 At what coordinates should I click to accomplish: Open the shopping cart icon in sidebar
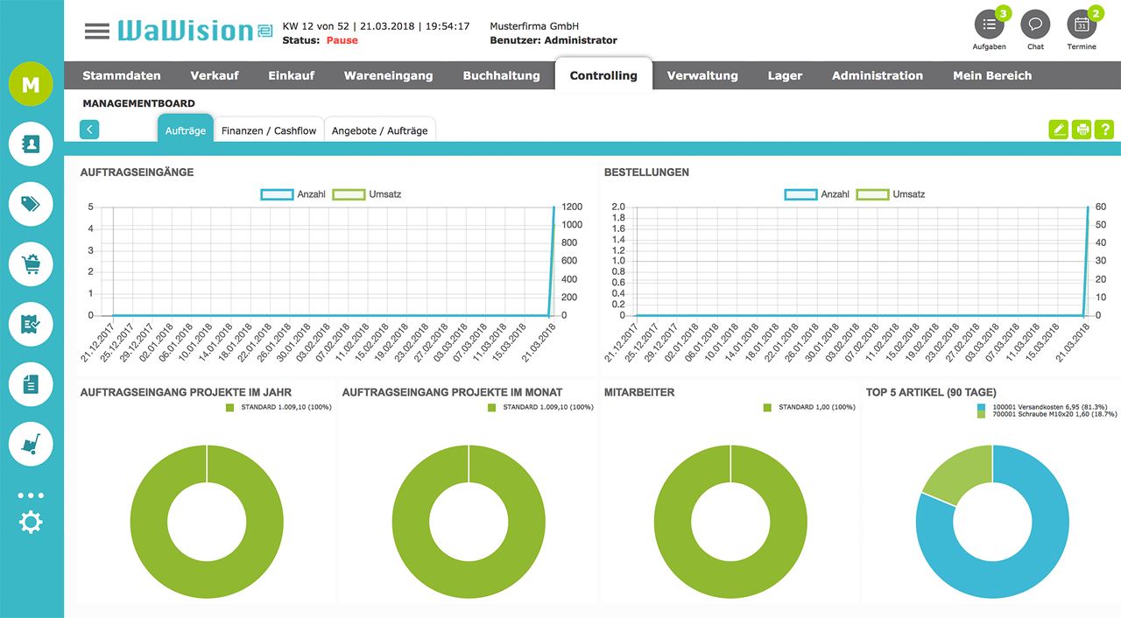pos(31,263)
